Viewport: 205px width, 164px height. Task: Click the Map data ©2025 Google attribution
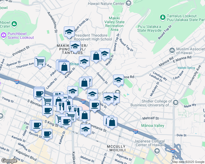[x=188, y=162]
